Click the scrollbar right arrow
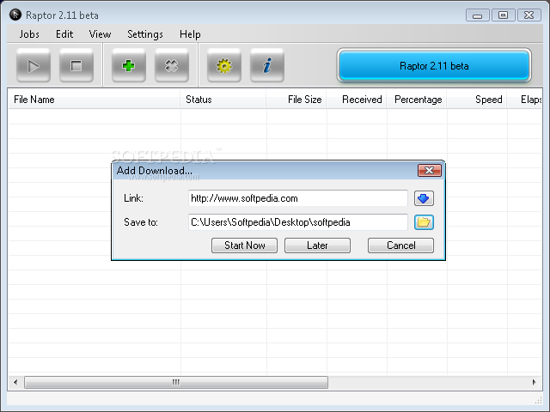 click(x=534, y=382)
